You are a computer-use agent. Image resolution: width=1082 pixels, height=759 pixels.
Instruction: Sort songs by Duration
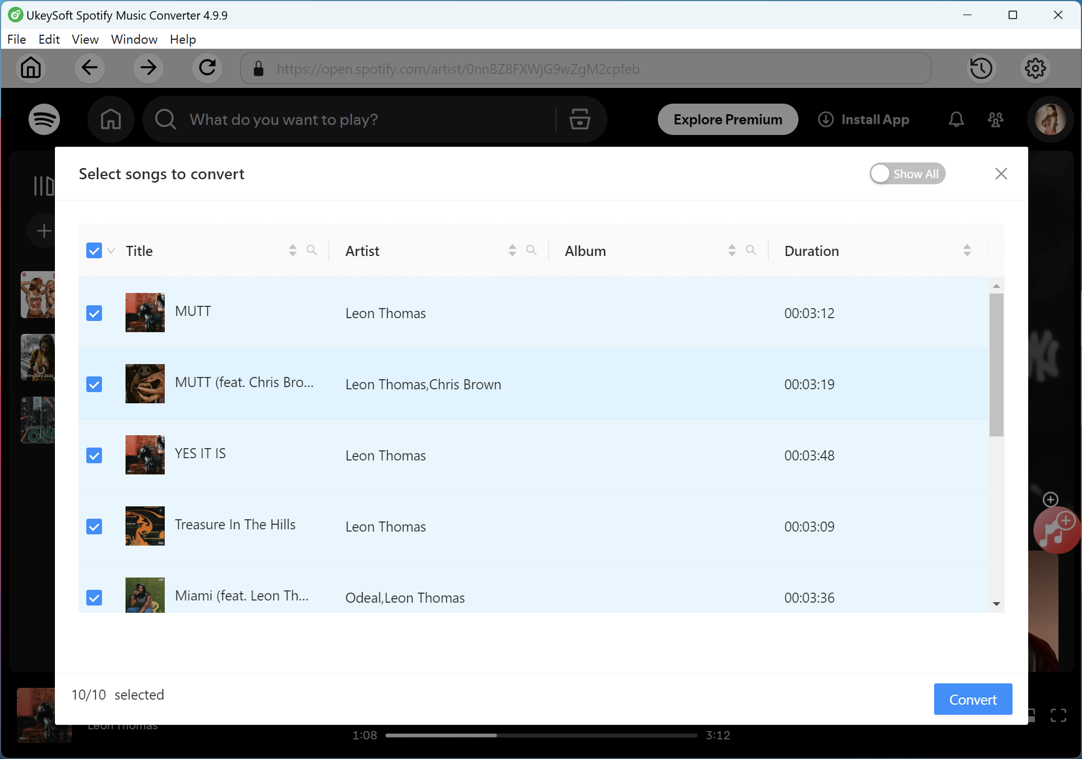tap(967, 250)
